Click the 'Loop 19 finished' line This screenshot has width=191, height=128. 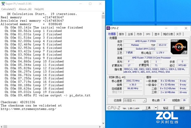point(34,92)
